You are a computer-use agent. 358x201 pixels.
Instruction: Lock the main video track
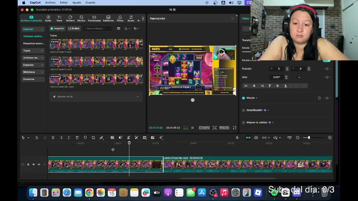28,164
